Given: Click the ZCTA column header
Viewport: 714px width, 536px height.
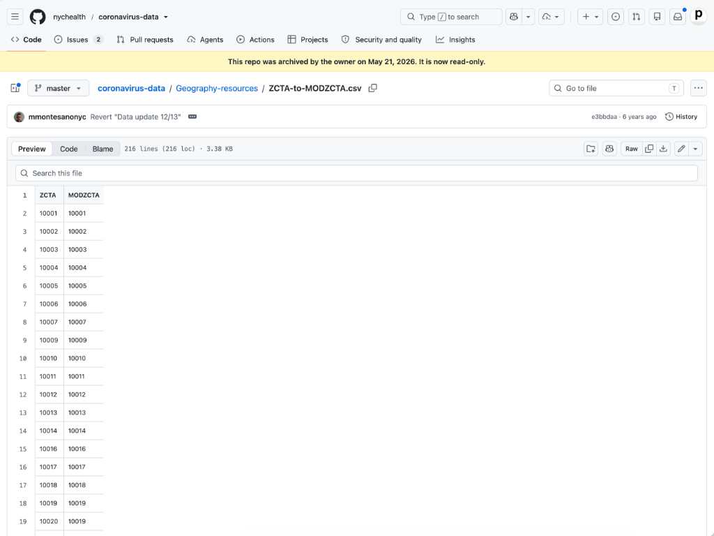Looking at the screenshot, I should 50,195.
